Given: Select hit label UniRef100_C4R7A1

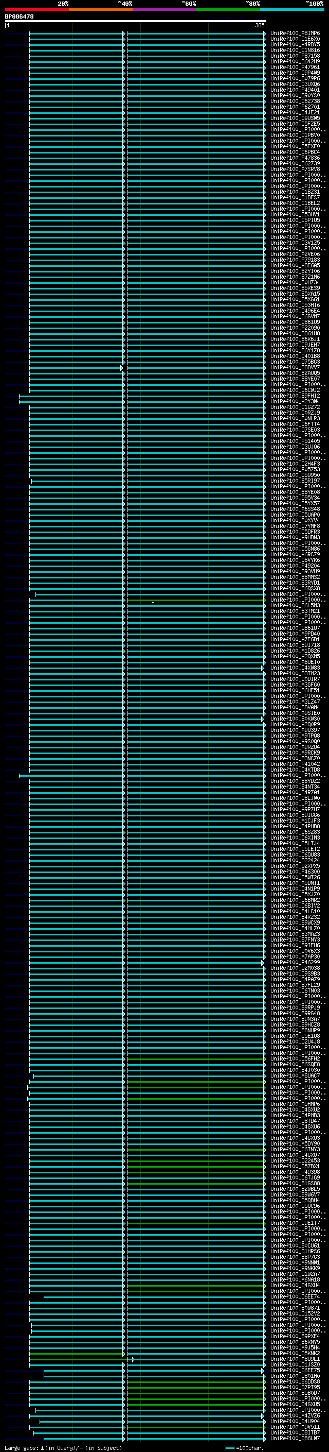Looking at the screenshot, I should (x=295, y=793).
